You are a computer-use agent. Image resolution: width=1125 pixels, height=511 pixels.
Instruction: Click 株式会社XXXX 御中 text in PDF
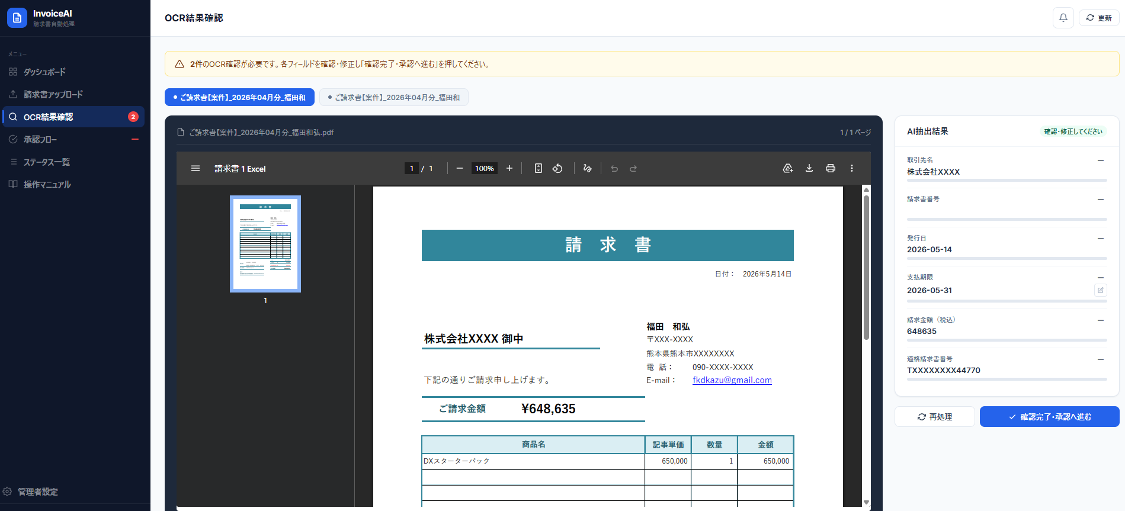click(473, 339)
